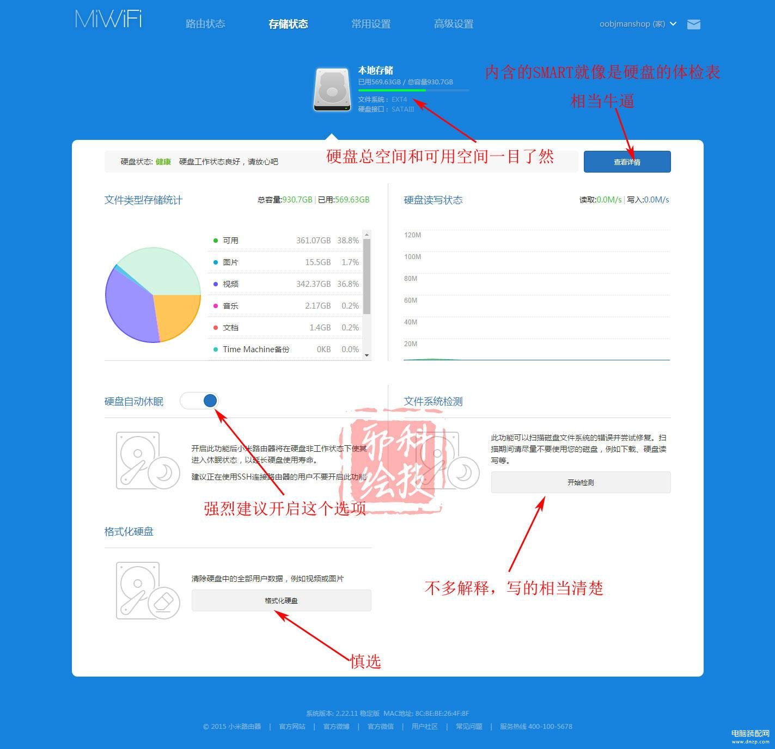The image size is (775, 749).
Task: Click the 文件类型存储统计 heading
Action: (143, 200)
